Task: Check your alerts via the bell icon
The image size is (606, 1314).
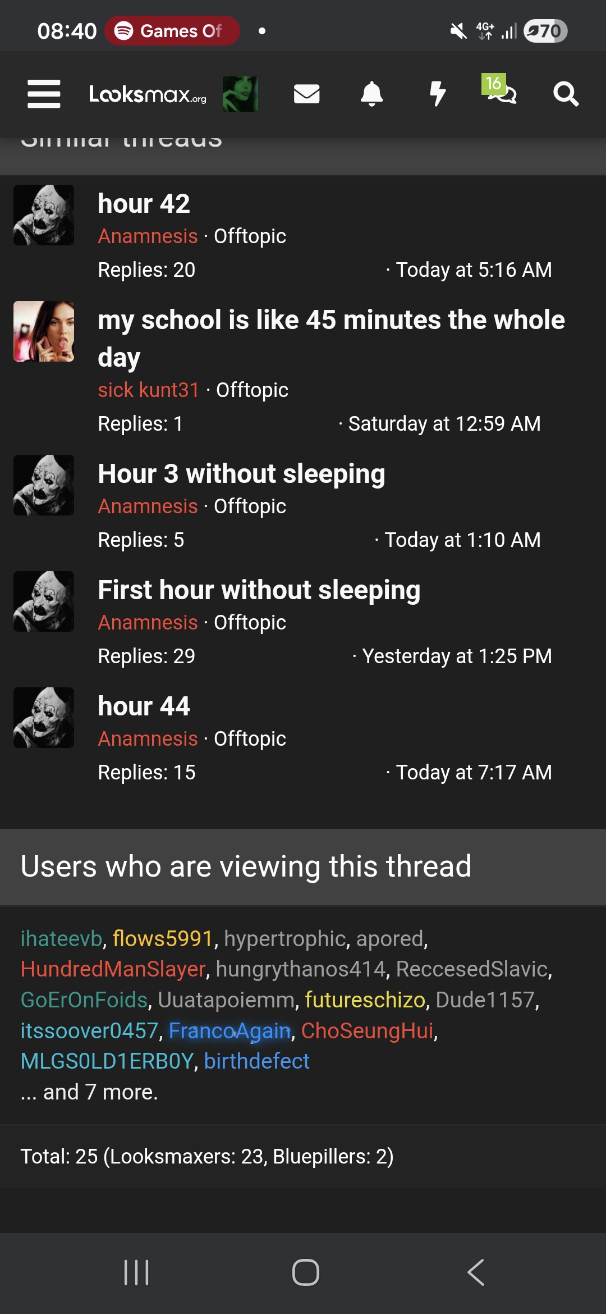Action: click(373, 94)
